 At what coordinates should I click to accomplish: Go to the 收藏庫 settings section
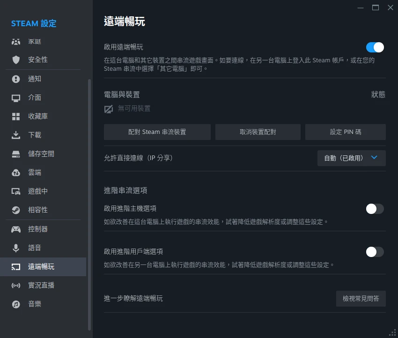[37, 116]
